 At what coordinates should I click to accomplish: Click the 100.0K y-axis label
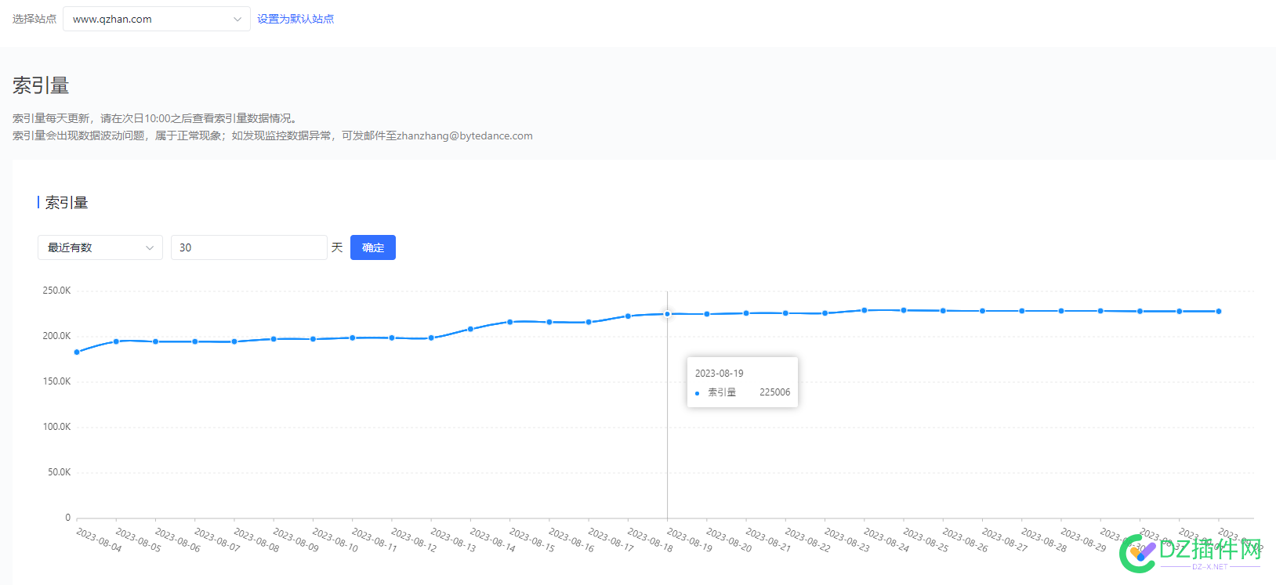56,427
